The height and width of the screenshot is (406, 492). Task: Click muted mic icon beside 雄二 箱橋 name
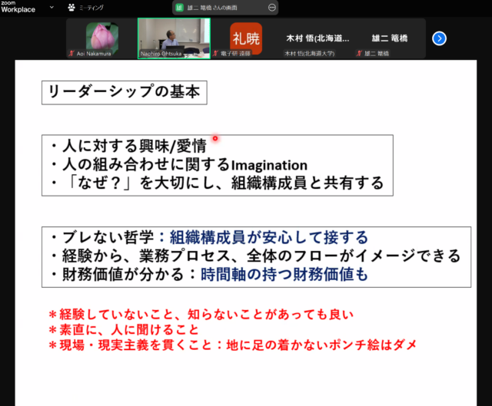(360, 54)
